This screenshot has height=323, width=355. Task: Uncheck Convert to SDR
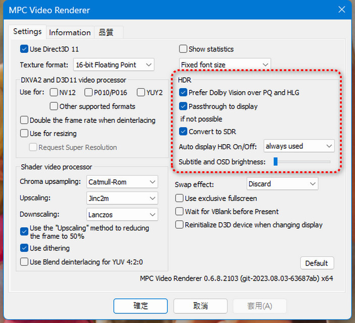pos(183,132)
